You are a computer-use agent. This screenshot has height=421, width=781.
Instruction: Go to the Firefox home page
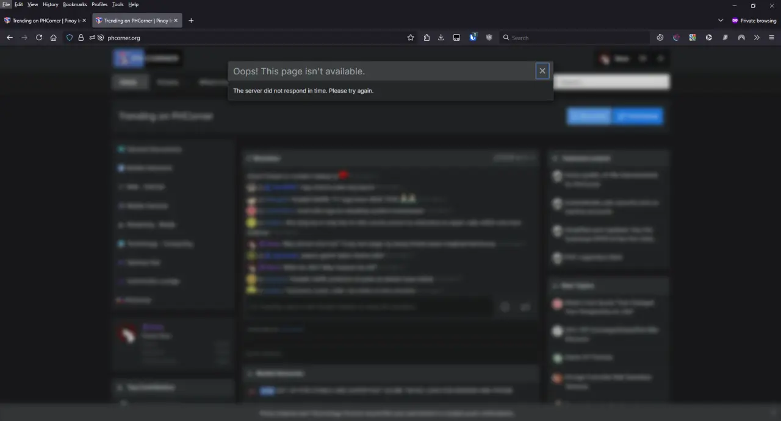coord(54,38)
